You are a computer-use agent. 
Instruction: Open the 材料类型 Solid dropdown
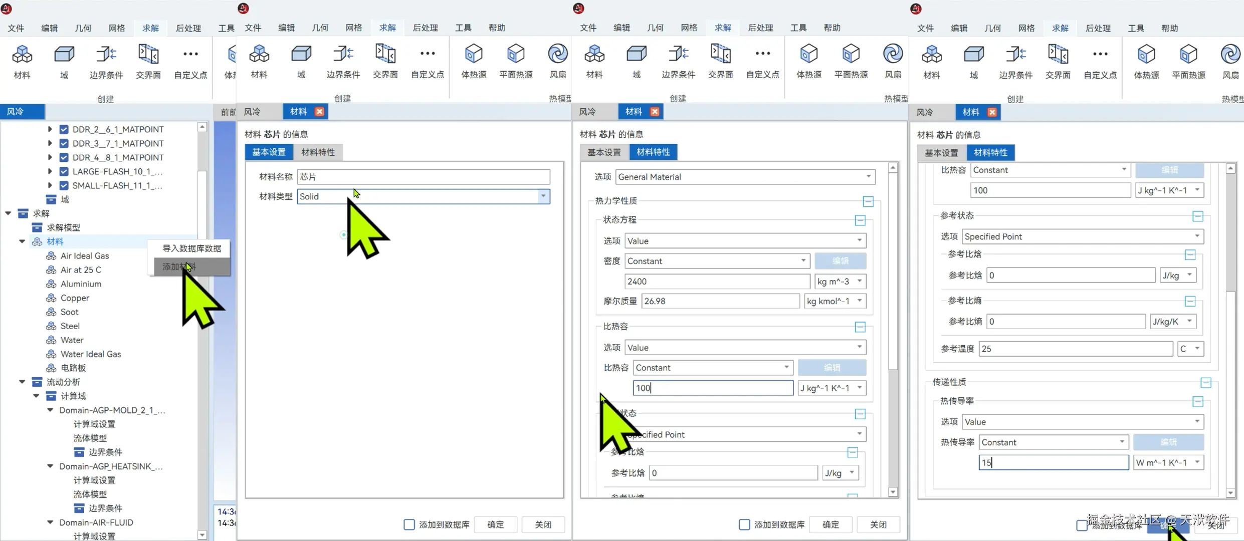[x=543, y=196]
